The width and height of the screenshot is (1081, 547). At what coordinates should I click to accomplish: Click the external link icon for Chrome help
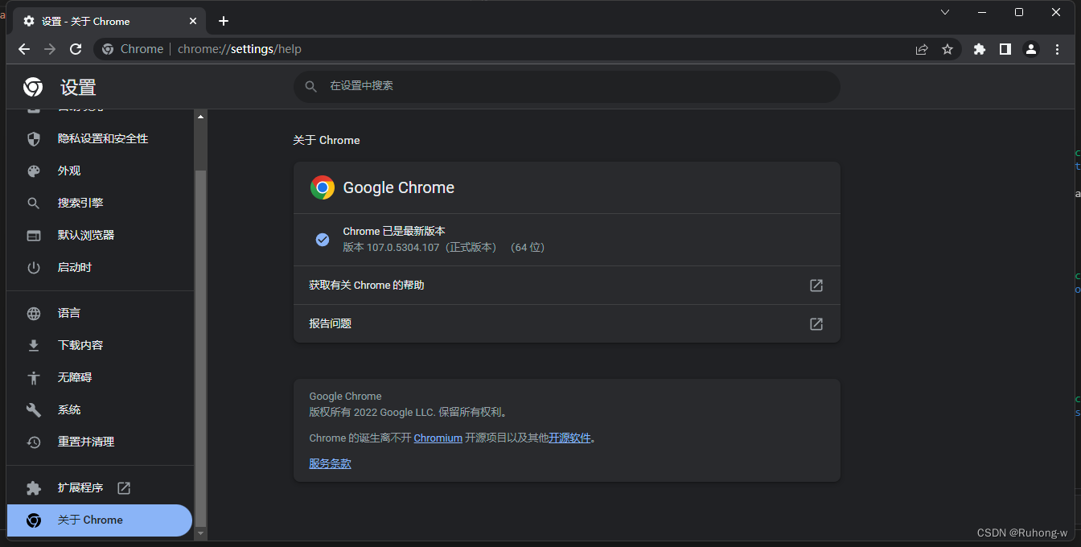816,286
